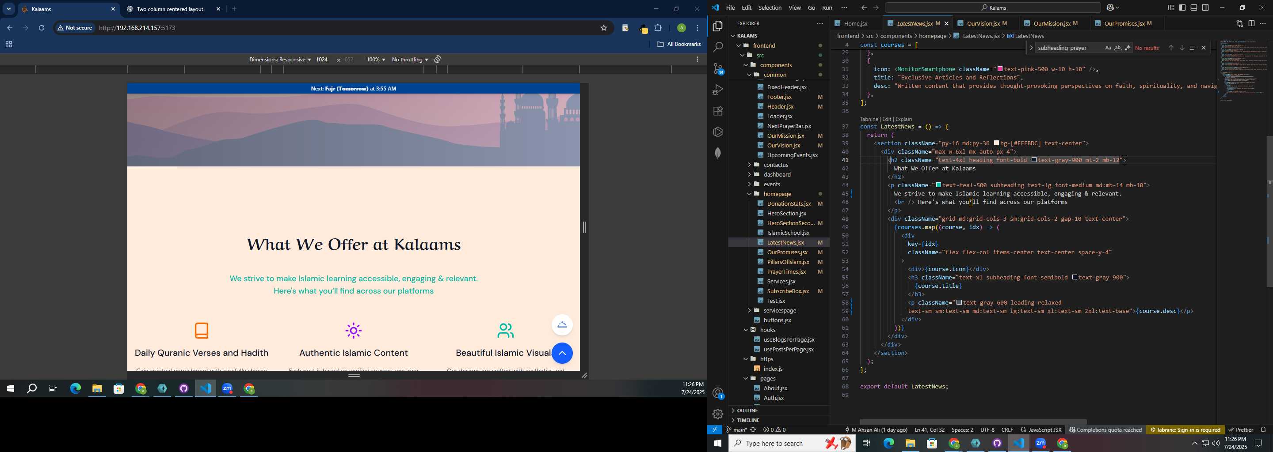Click the width 1024 dimension field

[x=322, y=59]
